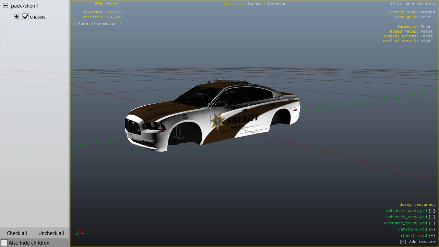Change the Camera mode Around value
This screenshot has width=439, height=247.
427,12
